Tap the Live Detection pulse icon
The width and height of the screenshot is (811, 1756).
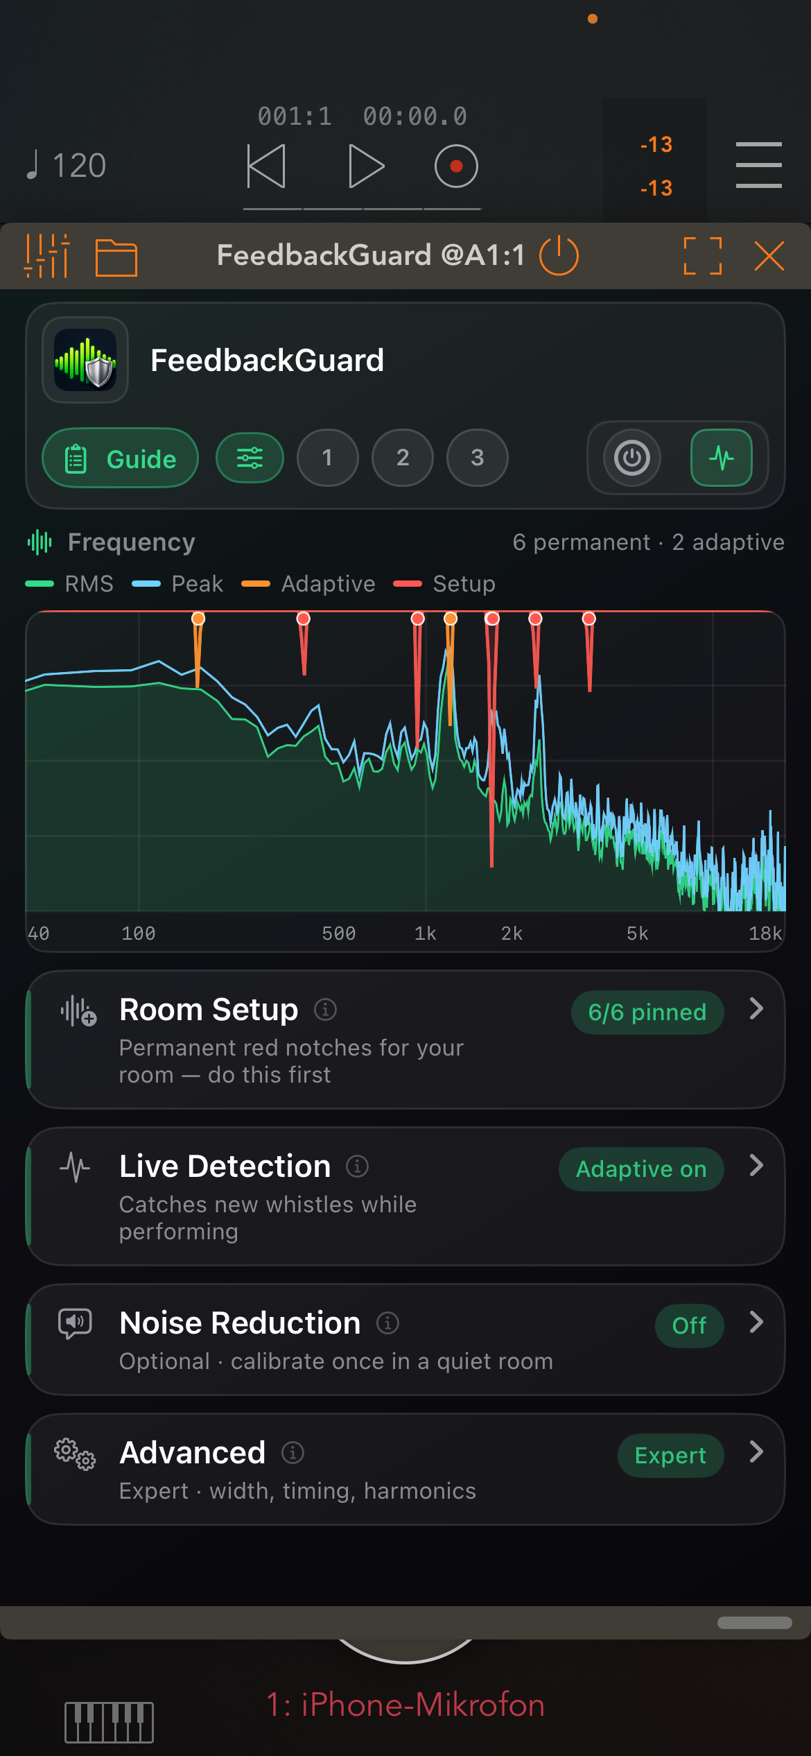[x=75, y=1167]
